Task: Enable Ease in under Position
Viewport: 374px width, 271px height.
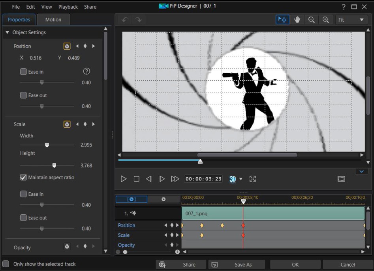Action: [x=23, y=72]
